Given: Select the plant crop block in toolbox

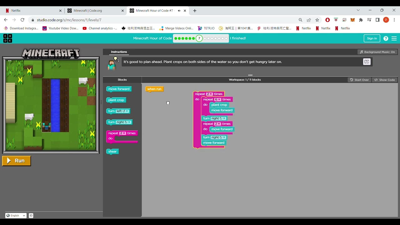Looking at the screenshot, I should pyautogui.click(x=116, y=100).
